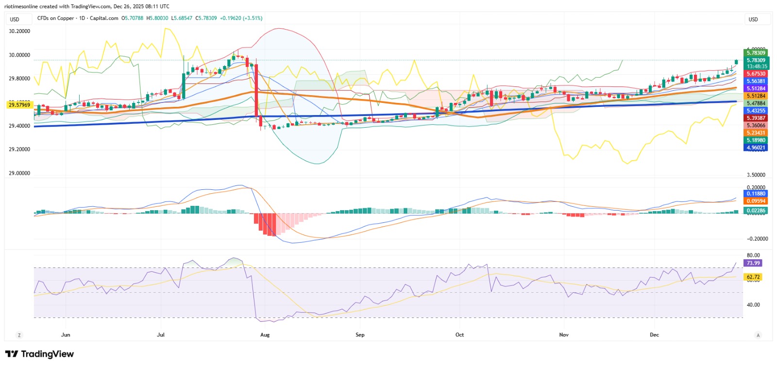Click the 30.20000 left axis price label

(19, 31)
